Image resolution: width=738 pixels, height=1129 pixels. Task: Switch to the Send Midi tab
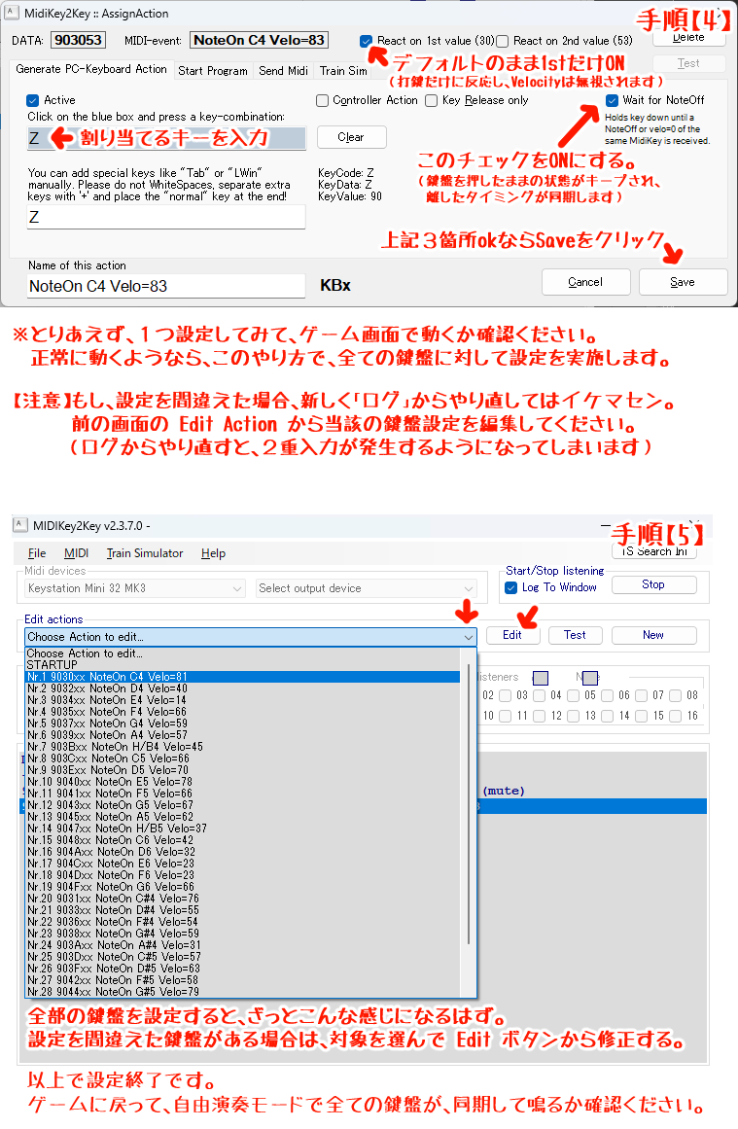click(x=283, y=71)
